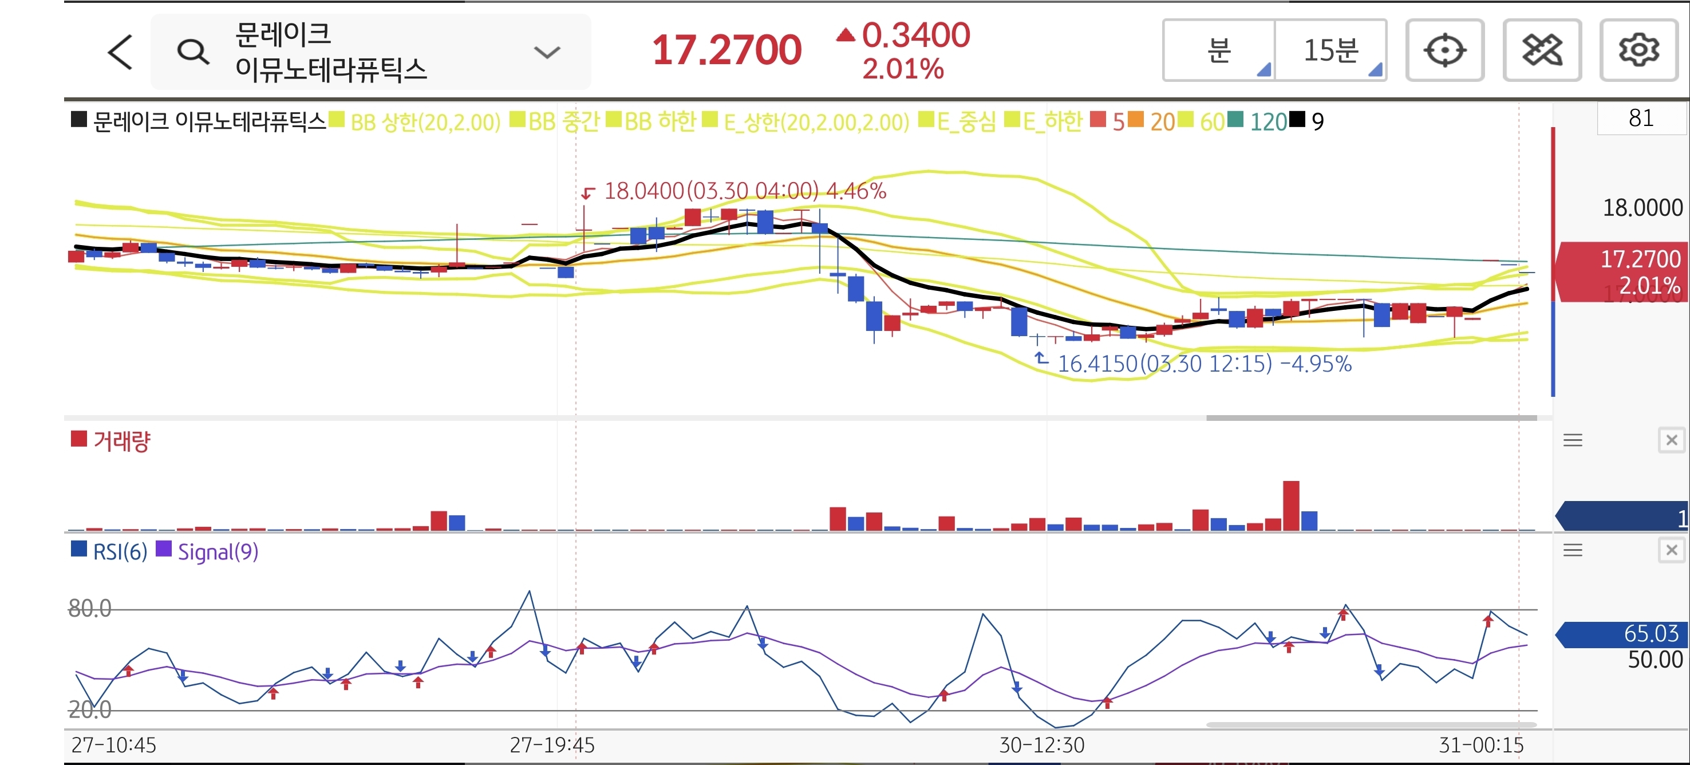
Task: Open the drawing tools icon
Action: pos(1542,50)
